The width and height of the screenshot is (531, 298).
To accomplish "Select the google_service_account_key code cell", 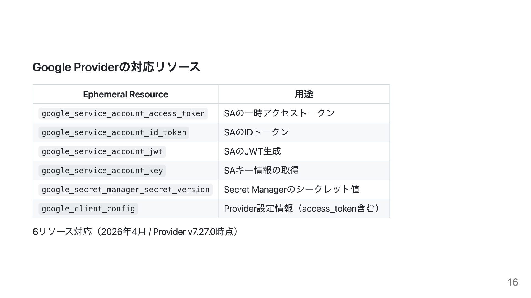I will [x=102, y=171].
